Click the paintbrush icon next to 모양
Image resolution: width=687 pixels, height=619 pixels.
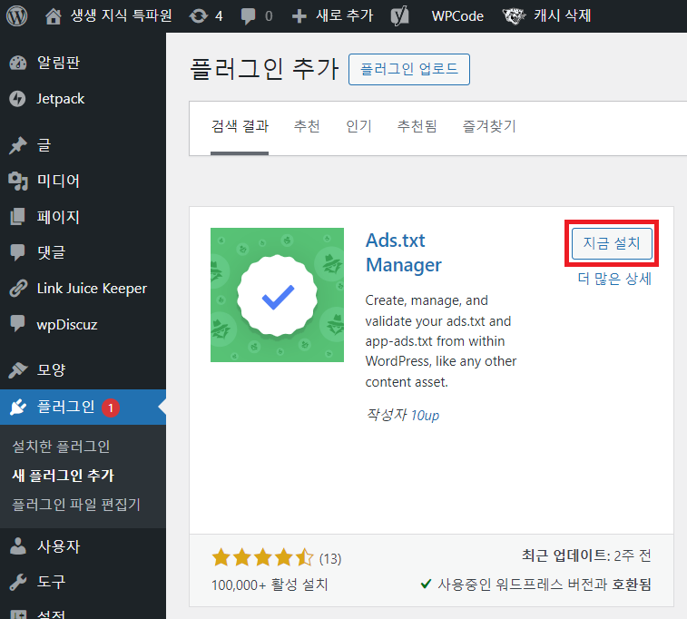(x=18, y=369)
